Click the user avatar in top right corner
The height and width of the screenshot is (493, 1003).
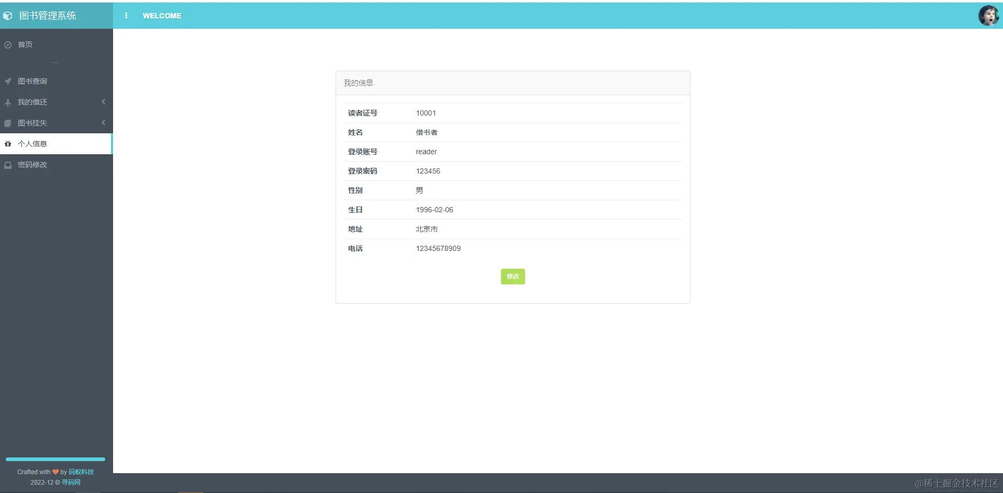coord(989,15)
